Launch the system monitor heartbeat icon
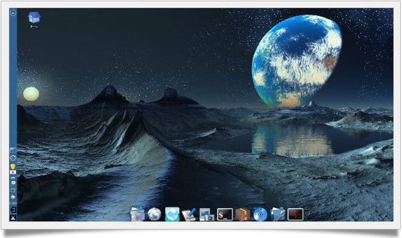 295,214
